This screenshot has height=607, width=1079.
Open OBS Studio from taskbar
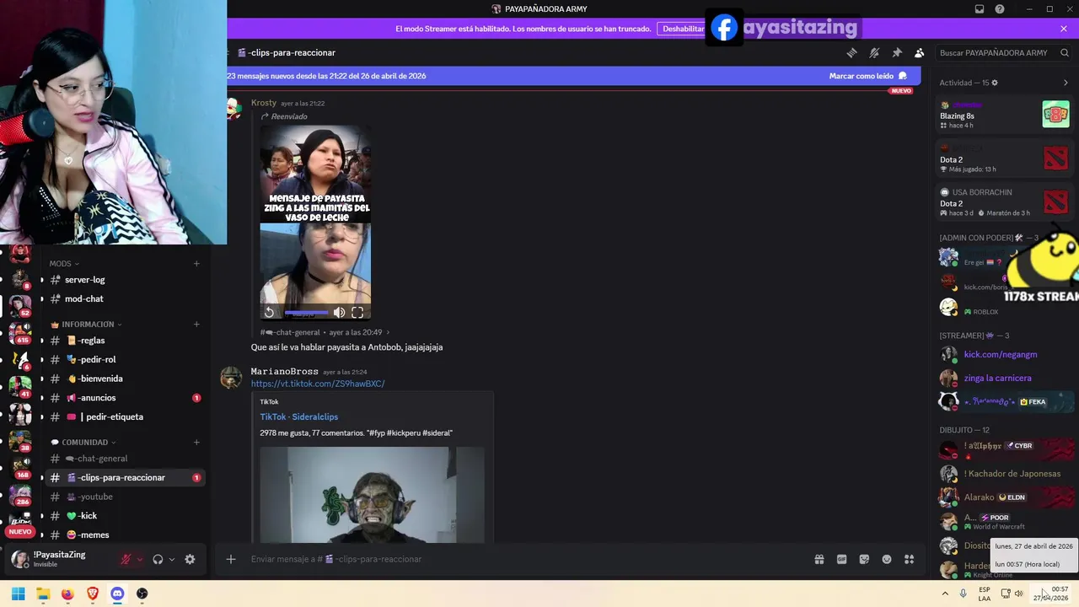tap(142, 594)
